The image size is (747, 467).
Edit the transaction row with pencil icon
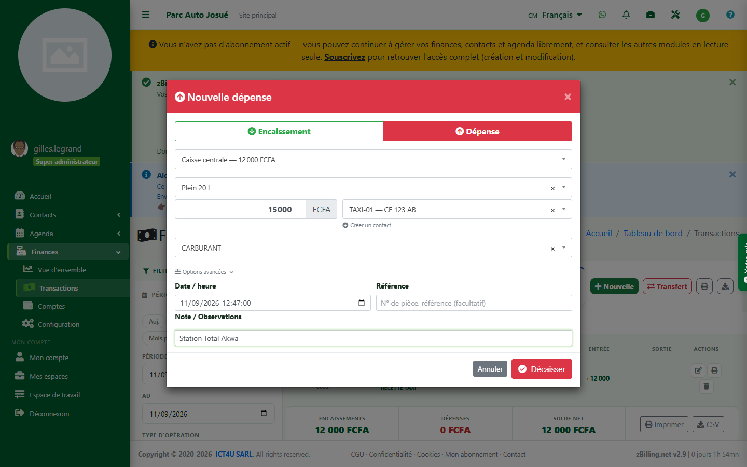[698, 370]
